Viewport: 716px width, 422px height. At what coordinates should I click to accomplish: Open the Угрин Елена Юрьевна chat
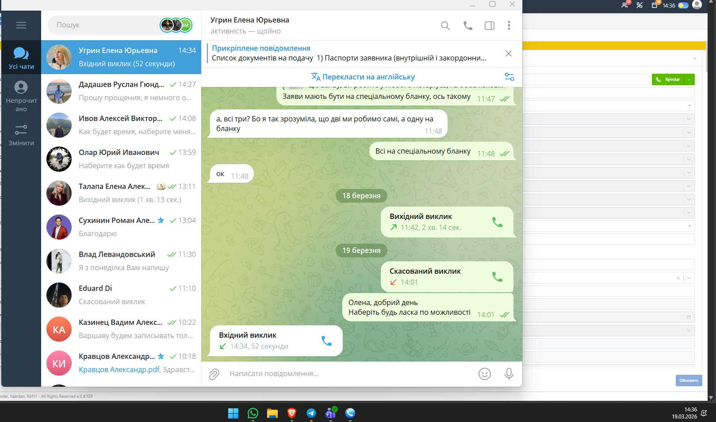(121, 57)
